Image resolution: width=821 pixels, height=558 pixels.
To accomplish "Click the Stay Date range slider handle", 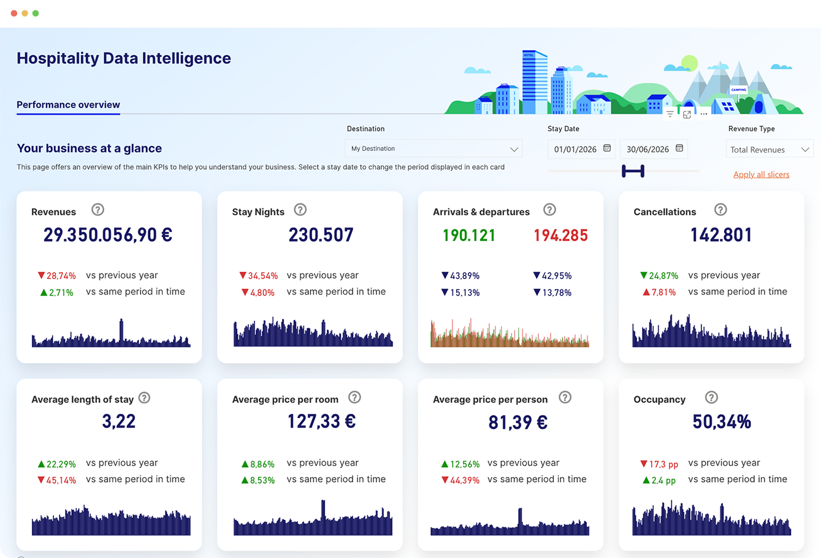I will 633,171.
